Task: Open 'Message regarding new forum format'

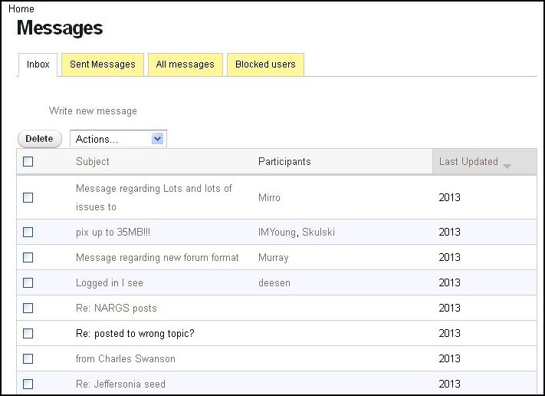Action: (157, 258)
